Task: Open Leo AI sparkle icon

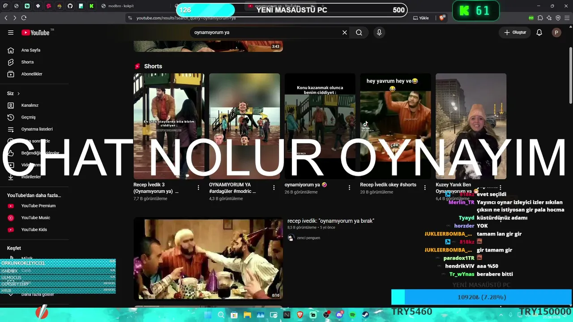Action: (549, 18)
